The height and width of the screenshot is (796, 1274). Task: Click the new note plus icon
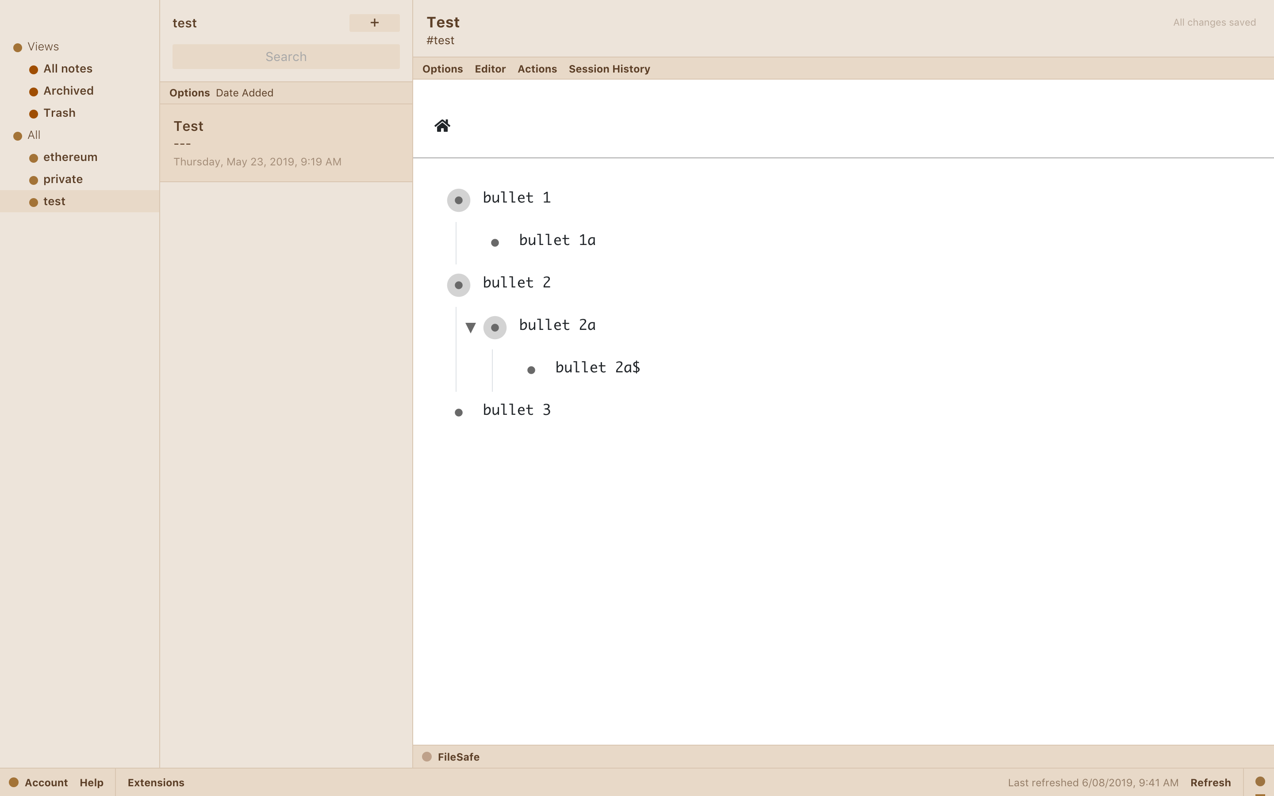(x=374, y=22)
